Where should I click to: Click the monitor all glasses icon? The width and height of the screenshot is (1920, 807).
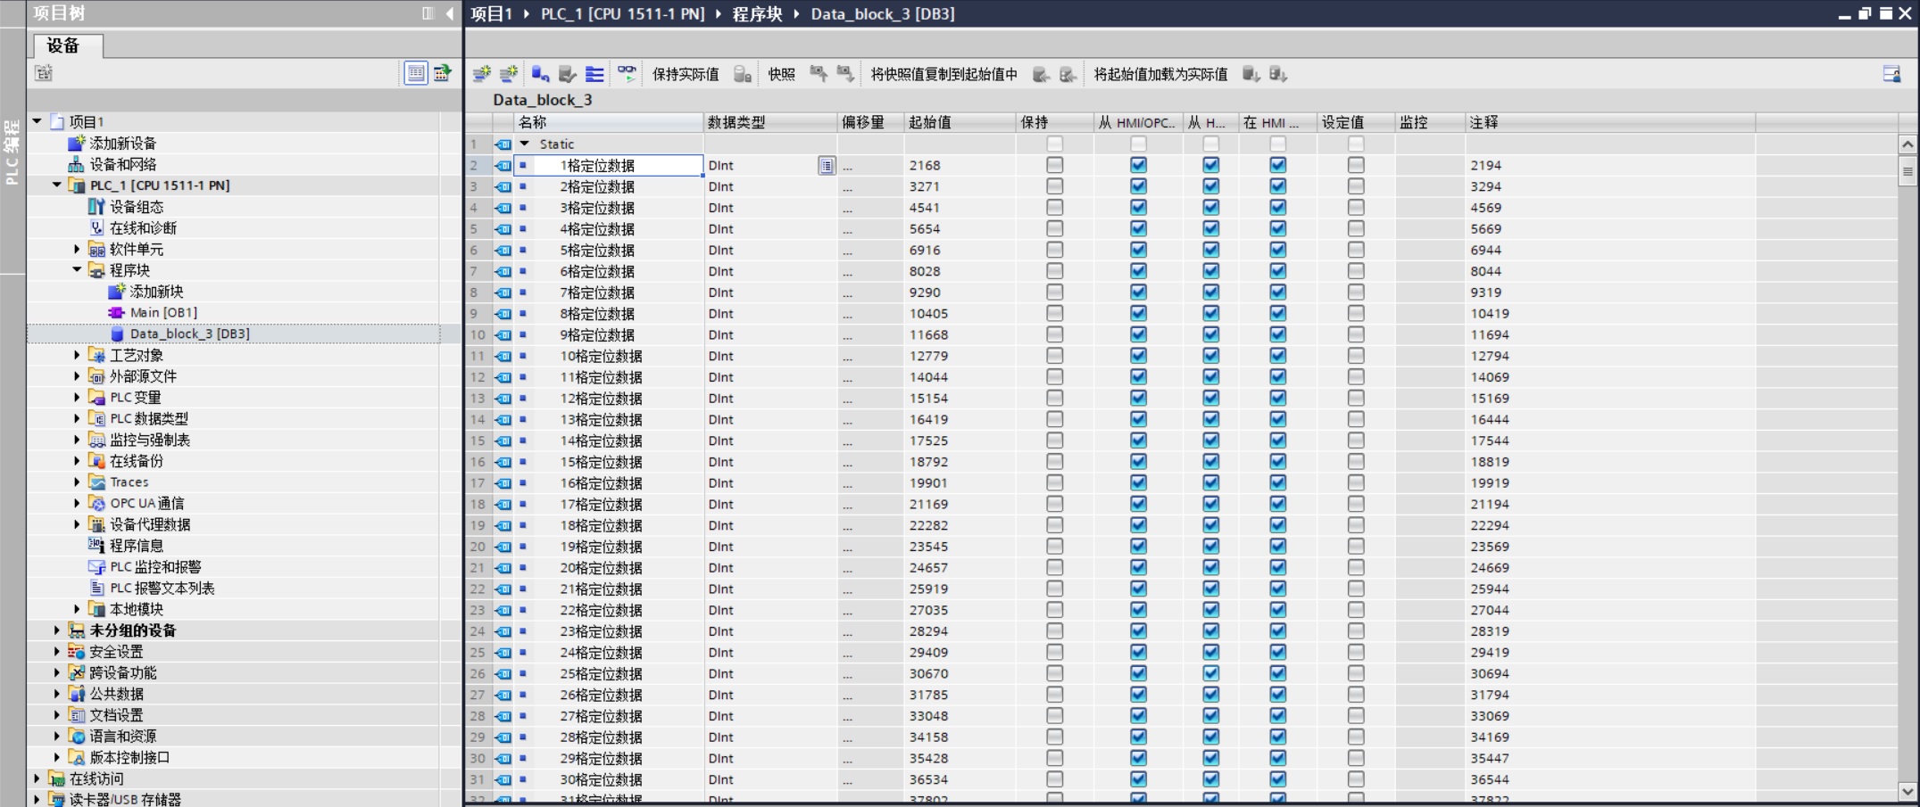click(x=628, y=74)
